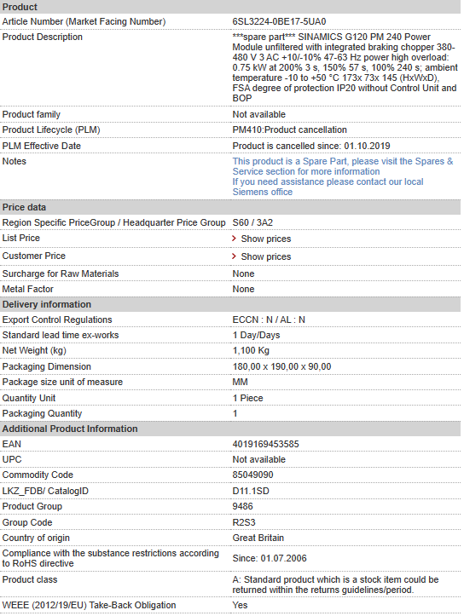Select product group value 9486
Image resolution: width=464 pixels, height=616 pixels.
242,506
